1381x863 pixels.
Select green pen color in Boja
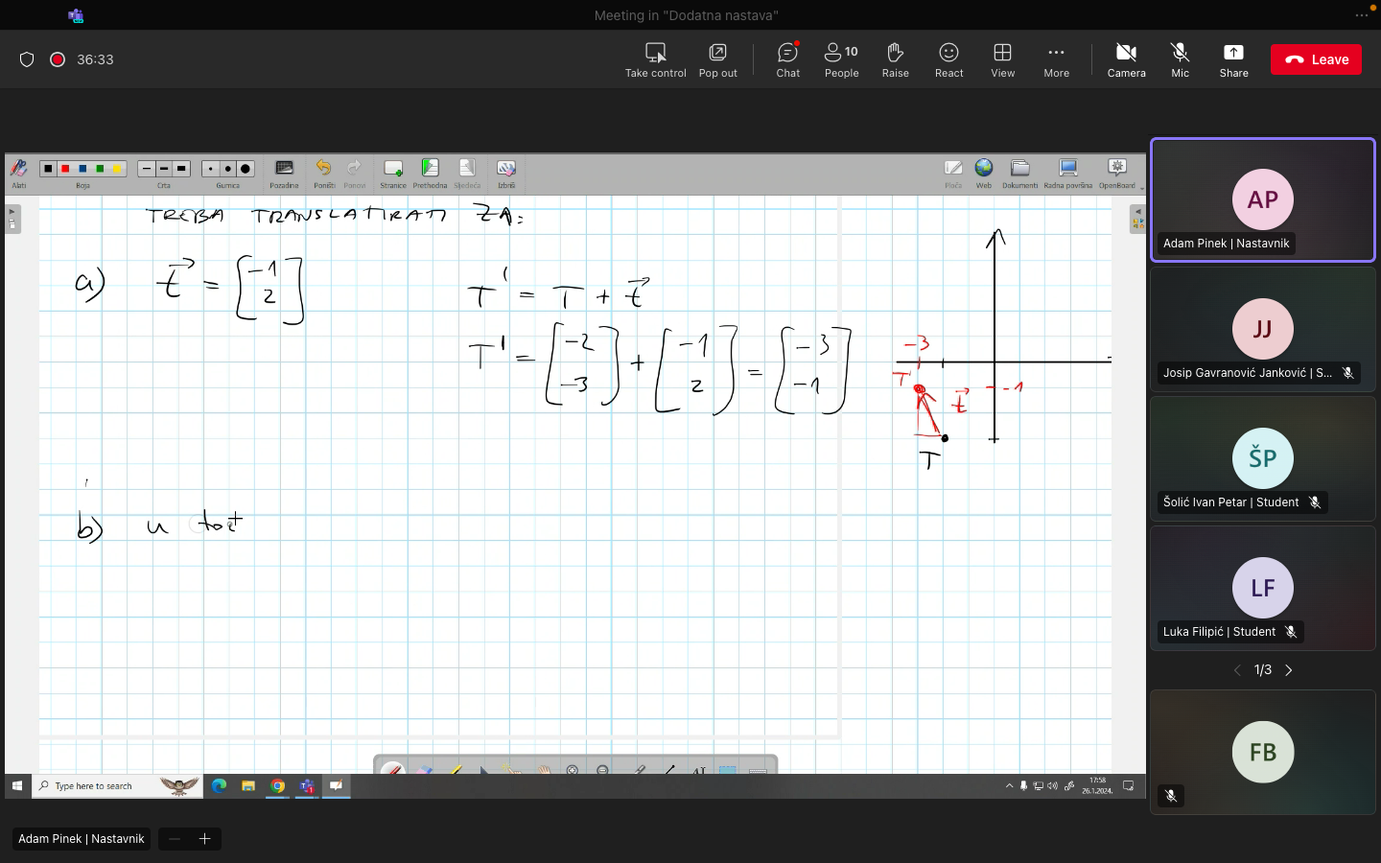click(x=100, y=169)
